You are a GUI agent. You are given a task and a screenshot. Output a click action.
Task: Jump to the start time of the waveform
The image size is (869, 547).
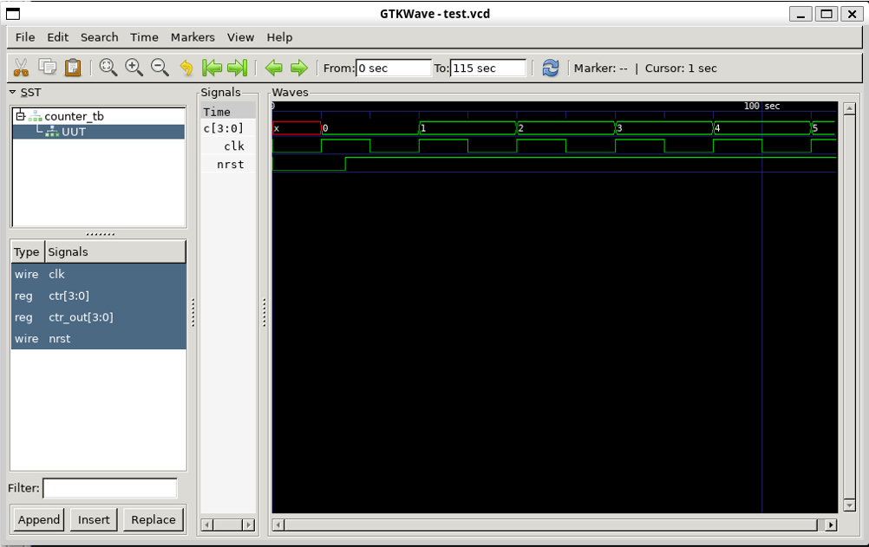click(x=212, y=68)
